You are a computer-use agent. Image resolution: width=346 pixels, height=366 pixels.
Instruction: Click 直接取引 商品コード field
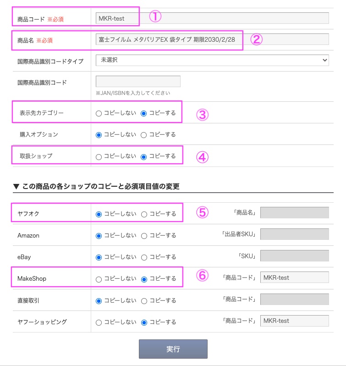click(x=294, y=299)
